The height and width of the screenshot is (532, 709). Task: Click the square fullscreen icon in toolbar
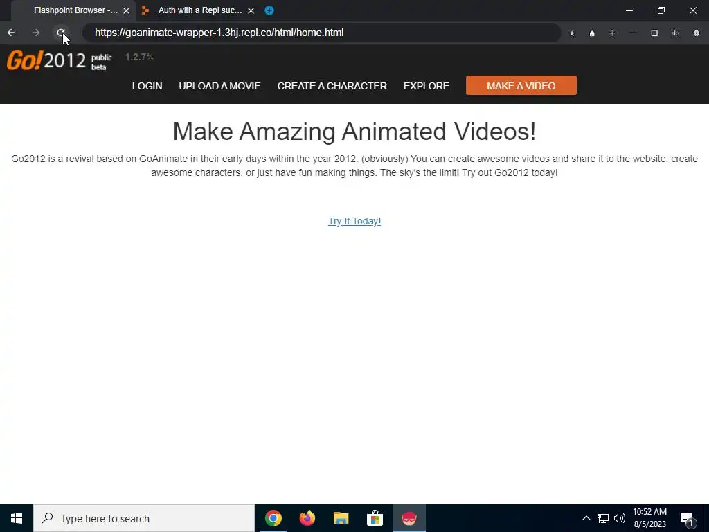click(x=654, y=33)
